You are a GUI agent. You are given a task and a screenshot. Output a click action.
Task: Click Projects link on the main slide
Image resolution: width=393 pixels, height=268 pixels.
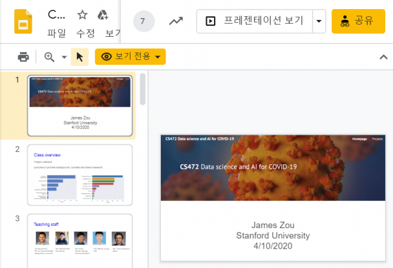pyautogui.click(x=377, y=139)
